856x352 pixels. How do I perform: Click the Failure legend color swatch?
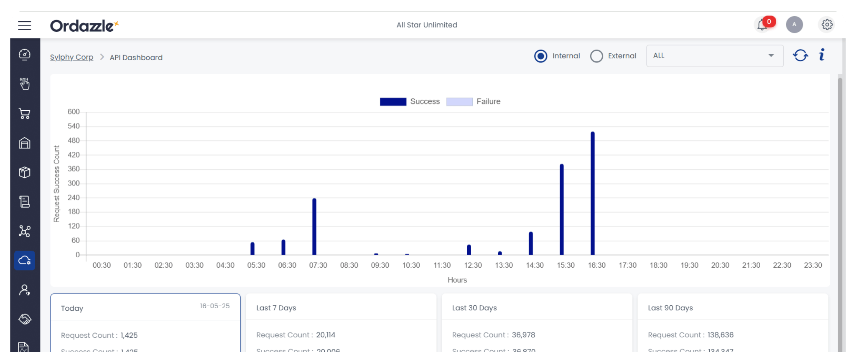(459, 102)
